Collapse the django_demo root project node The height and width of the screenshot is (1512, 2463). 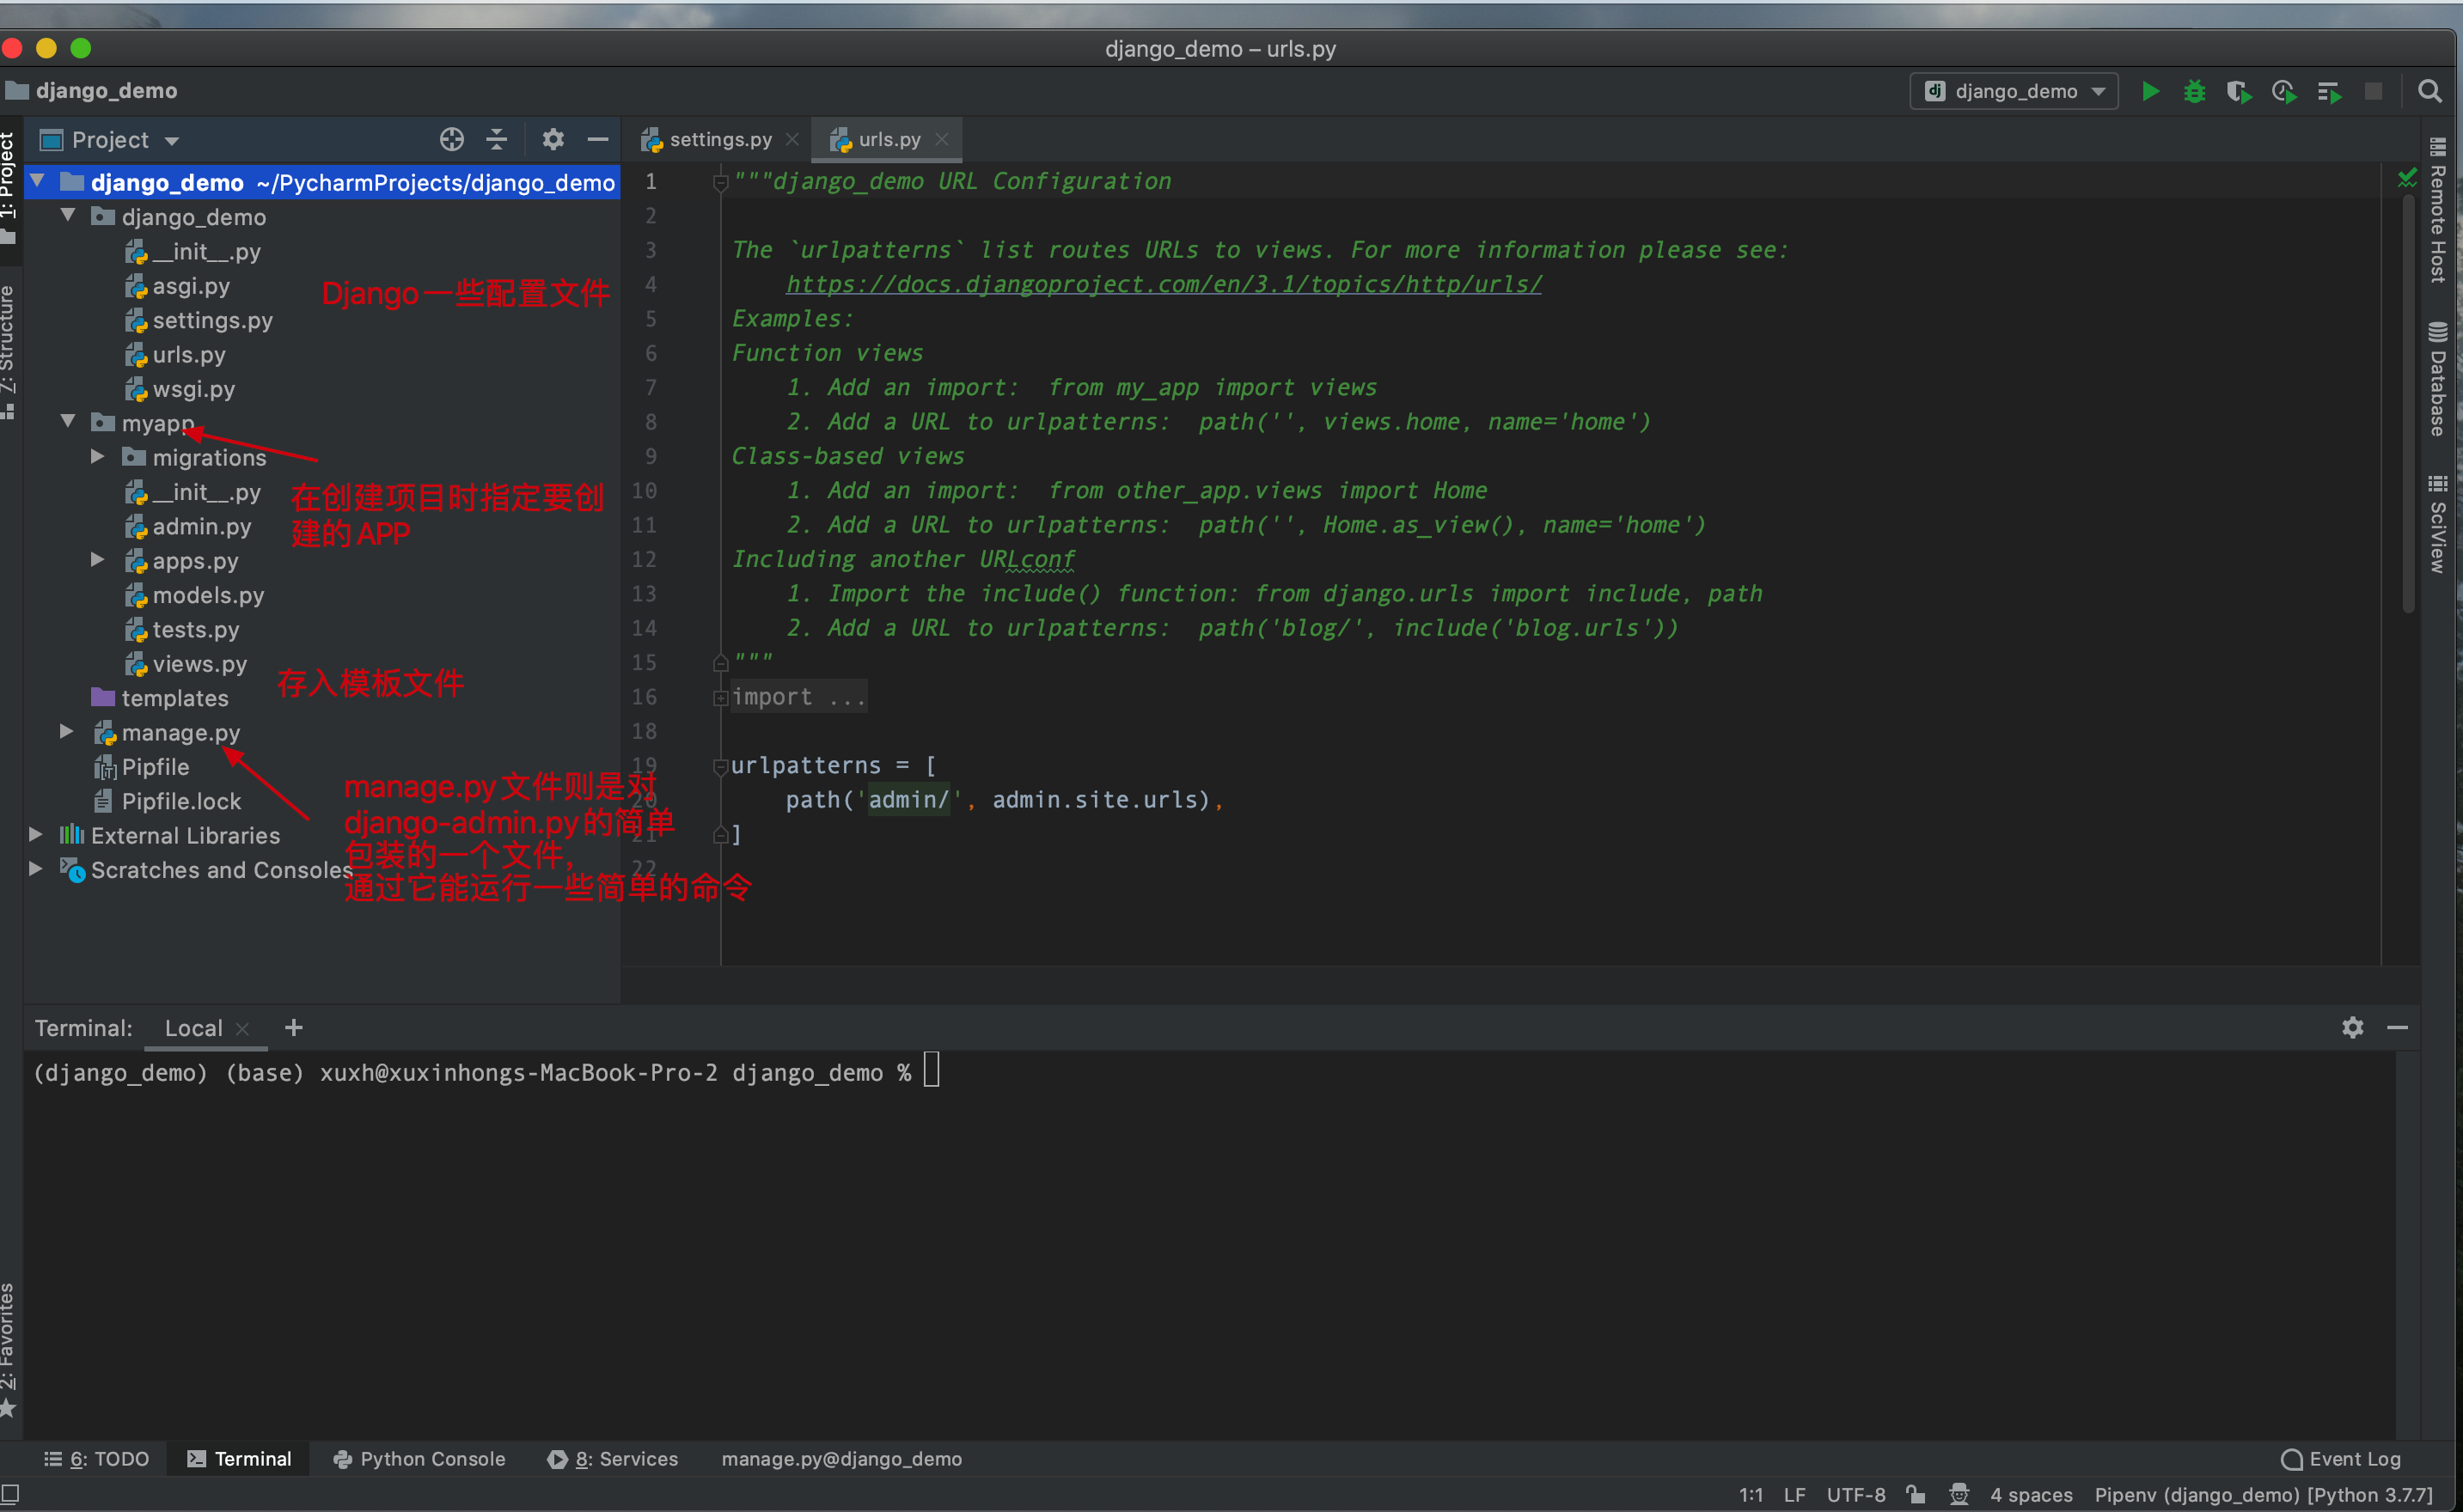tap(38, 181)
